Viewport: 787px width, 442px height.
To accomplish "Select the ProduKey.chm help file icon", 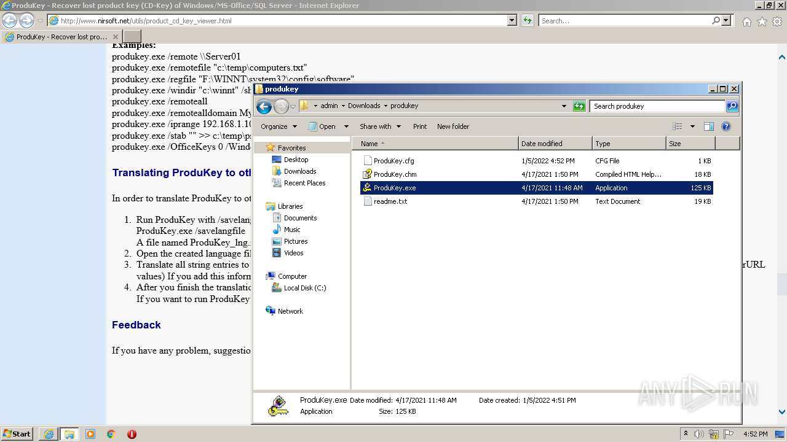I will pos(368,174).
